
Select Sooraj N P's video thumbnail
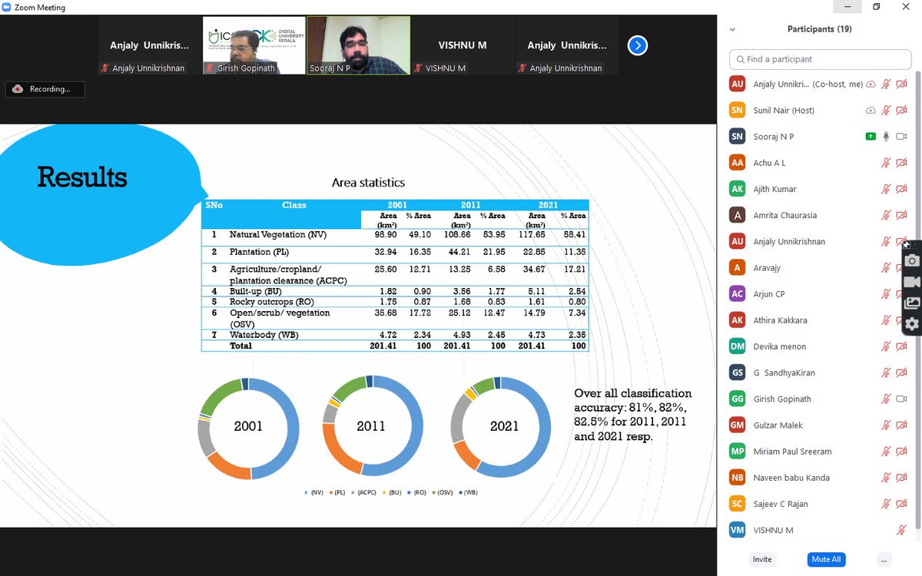click(x=358, y=45)
